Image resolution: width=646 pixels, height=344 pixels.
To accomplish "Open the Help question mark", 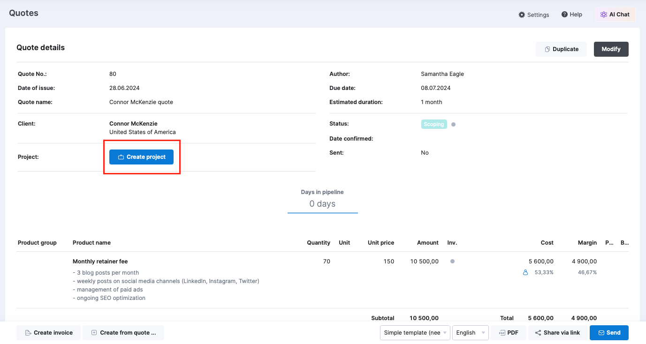I will click(571, 15).
